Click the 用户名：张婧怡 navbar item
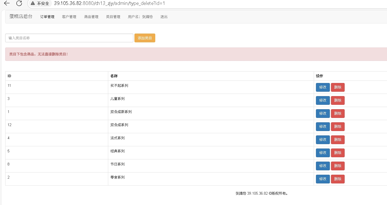The image size is (387, 205). tap(140, 17)
